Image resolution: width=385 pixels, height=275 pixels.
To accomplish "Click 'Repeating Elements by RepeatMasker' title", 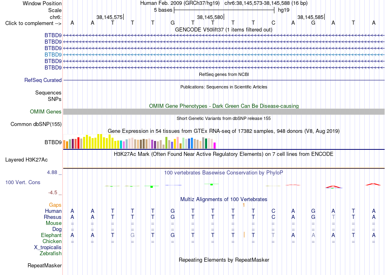I will point(224,260).
